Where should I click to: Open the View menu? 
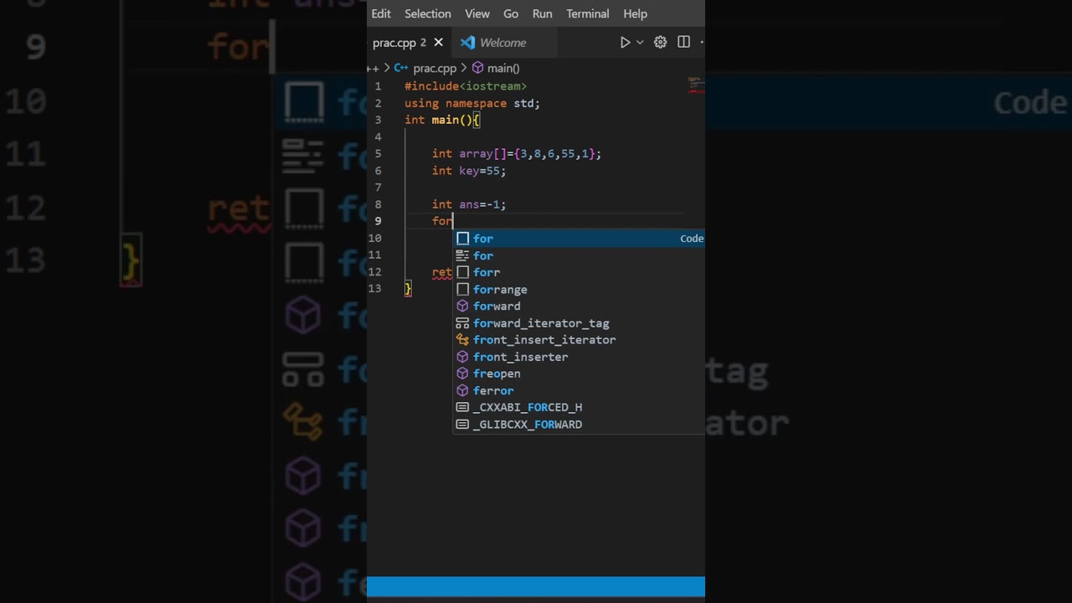tap(477, 13)
